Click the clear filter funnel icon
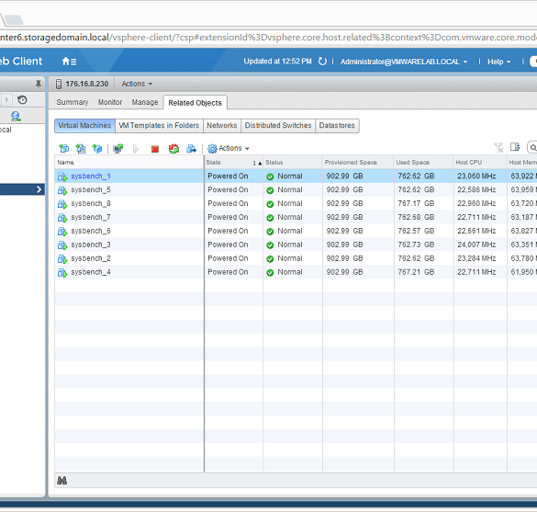The image size is (537, 512). (x=498, y=148)
